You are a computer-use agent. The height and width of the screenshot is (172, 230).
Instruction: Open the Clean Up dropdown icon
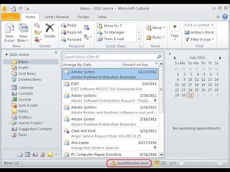click(x=38, y=32)
